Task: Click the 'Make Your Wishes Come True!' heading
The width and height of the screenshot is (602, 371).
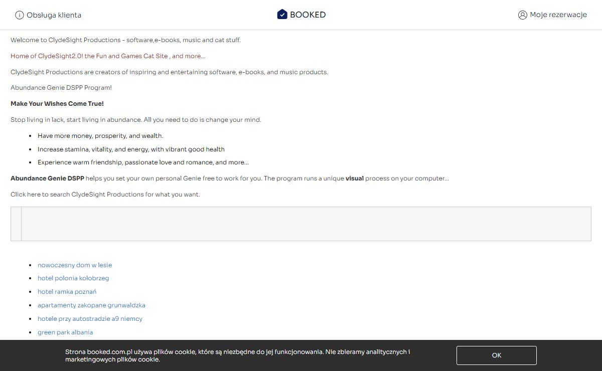Action: (x=57, y=104)
